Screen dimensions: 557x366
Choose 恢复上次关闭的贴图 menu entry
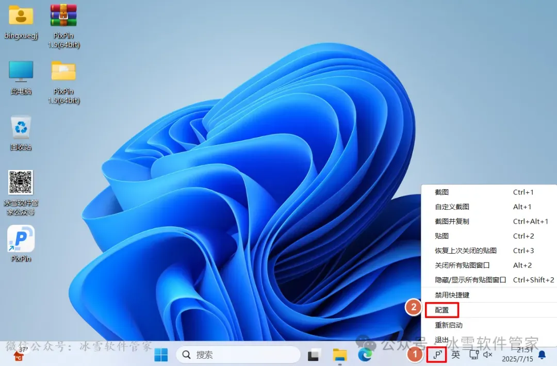coord(489,251)
